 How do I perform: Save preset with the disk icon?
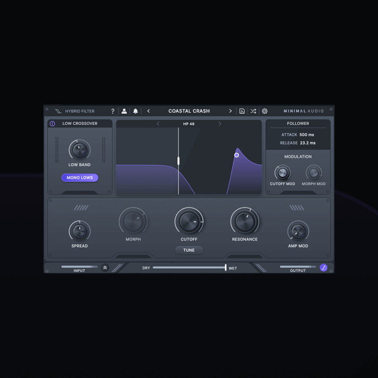(x=242, y=111)
